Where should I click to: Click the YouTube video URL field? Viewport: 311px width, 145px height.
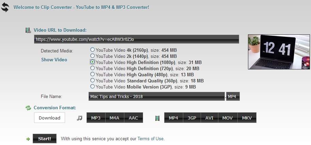[136, 39]
